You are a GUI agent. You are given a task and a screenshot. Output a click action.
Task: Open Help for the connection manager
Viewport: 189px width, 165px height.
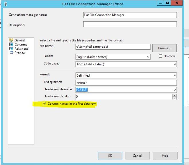(x=165, y=156)
